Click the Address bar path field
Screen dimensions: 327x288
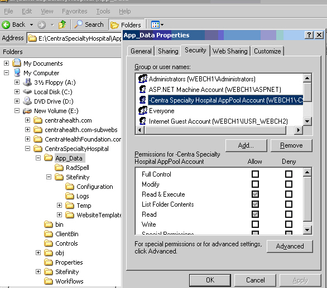point(74,38)
